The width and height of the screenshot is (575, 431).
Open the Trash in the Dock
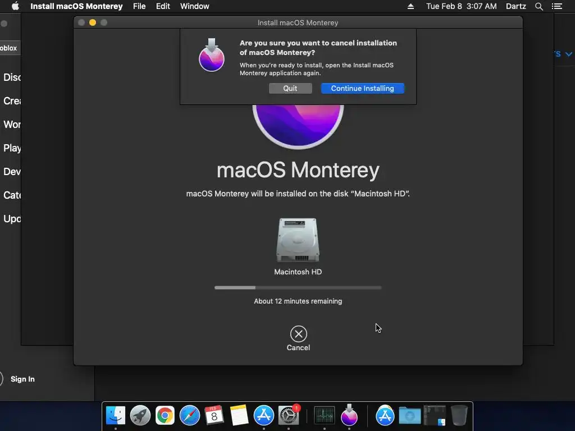click(x=459, y=415)
